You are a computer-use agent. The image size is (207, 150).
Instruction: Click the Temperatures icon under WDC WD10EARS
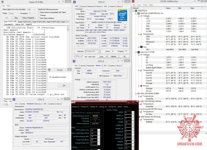click(x=141, y=96)
